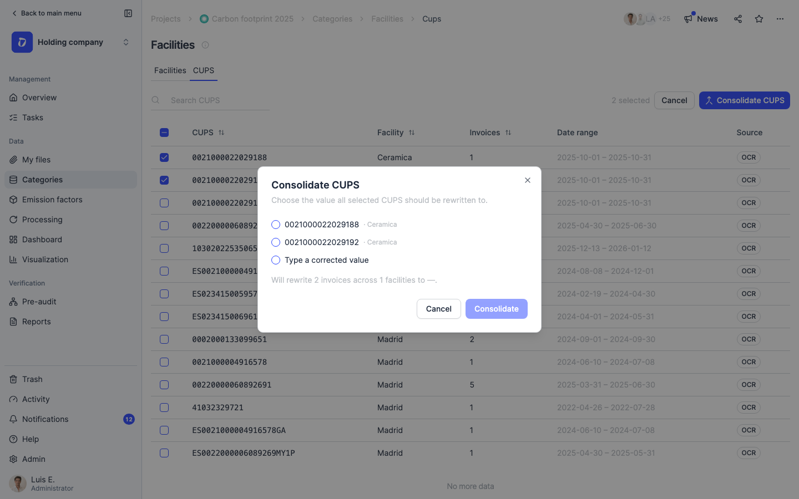
Task: Click the notifications count badge 12
Action: click(129, 419)
